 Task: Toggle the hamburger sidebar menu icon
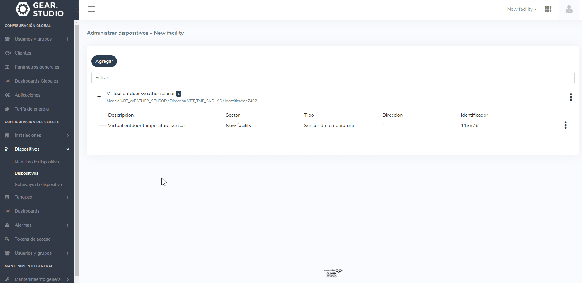(91, 9)
